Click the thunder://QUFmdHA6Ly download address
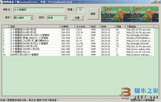 tap(139, 38)
